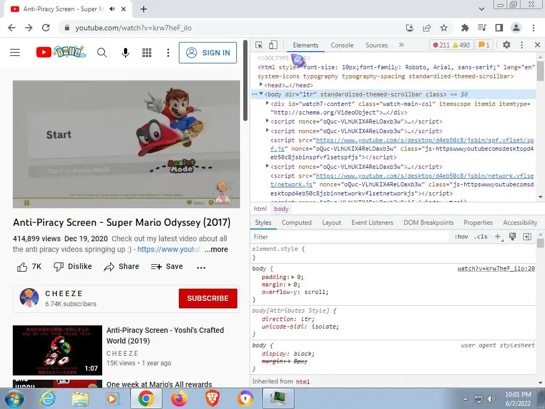
Task: Bookmark this page with the star
Action: point(444,28)
